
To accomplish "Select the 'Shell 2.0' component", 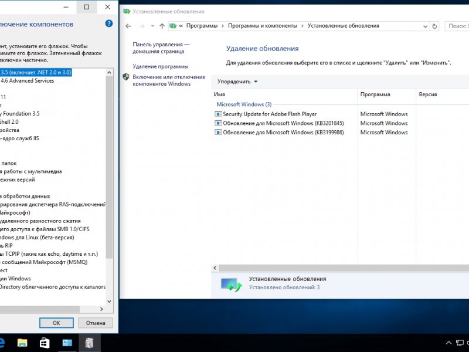I will pyautogui.click(x=9, y=122).
